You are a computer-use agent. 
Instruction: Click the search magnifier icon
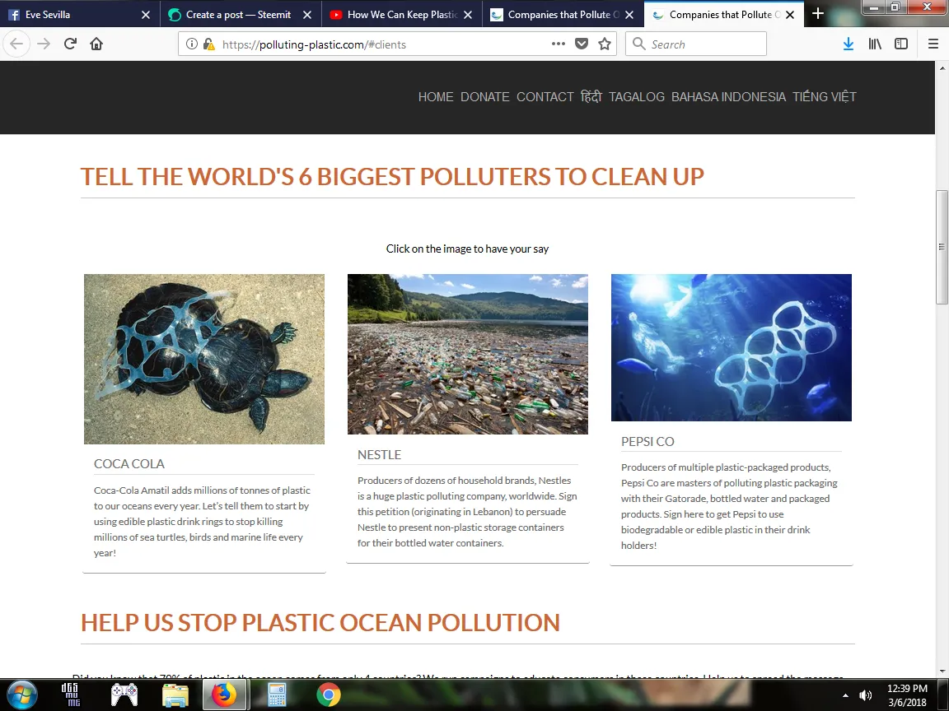(x=638, y=44)
